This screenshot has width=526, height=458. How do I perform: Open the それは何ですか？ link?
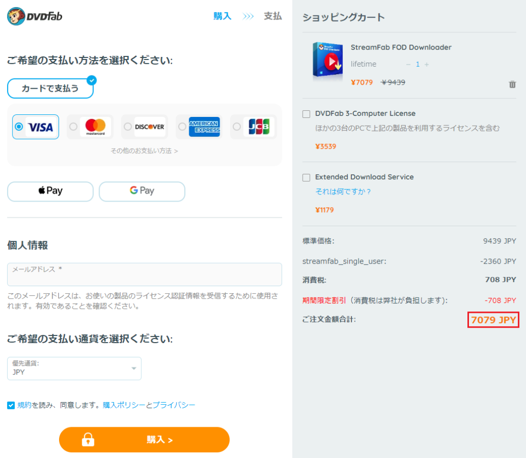click(343, 192)
